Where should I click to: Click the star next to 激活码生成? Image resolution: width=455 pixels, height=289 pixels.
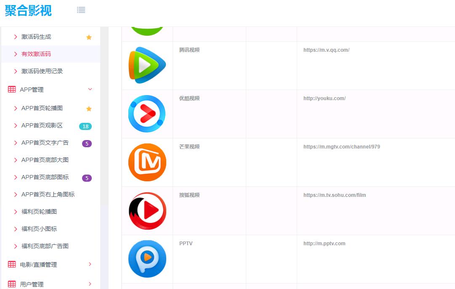pyautogui.click(x=89, y=37)
